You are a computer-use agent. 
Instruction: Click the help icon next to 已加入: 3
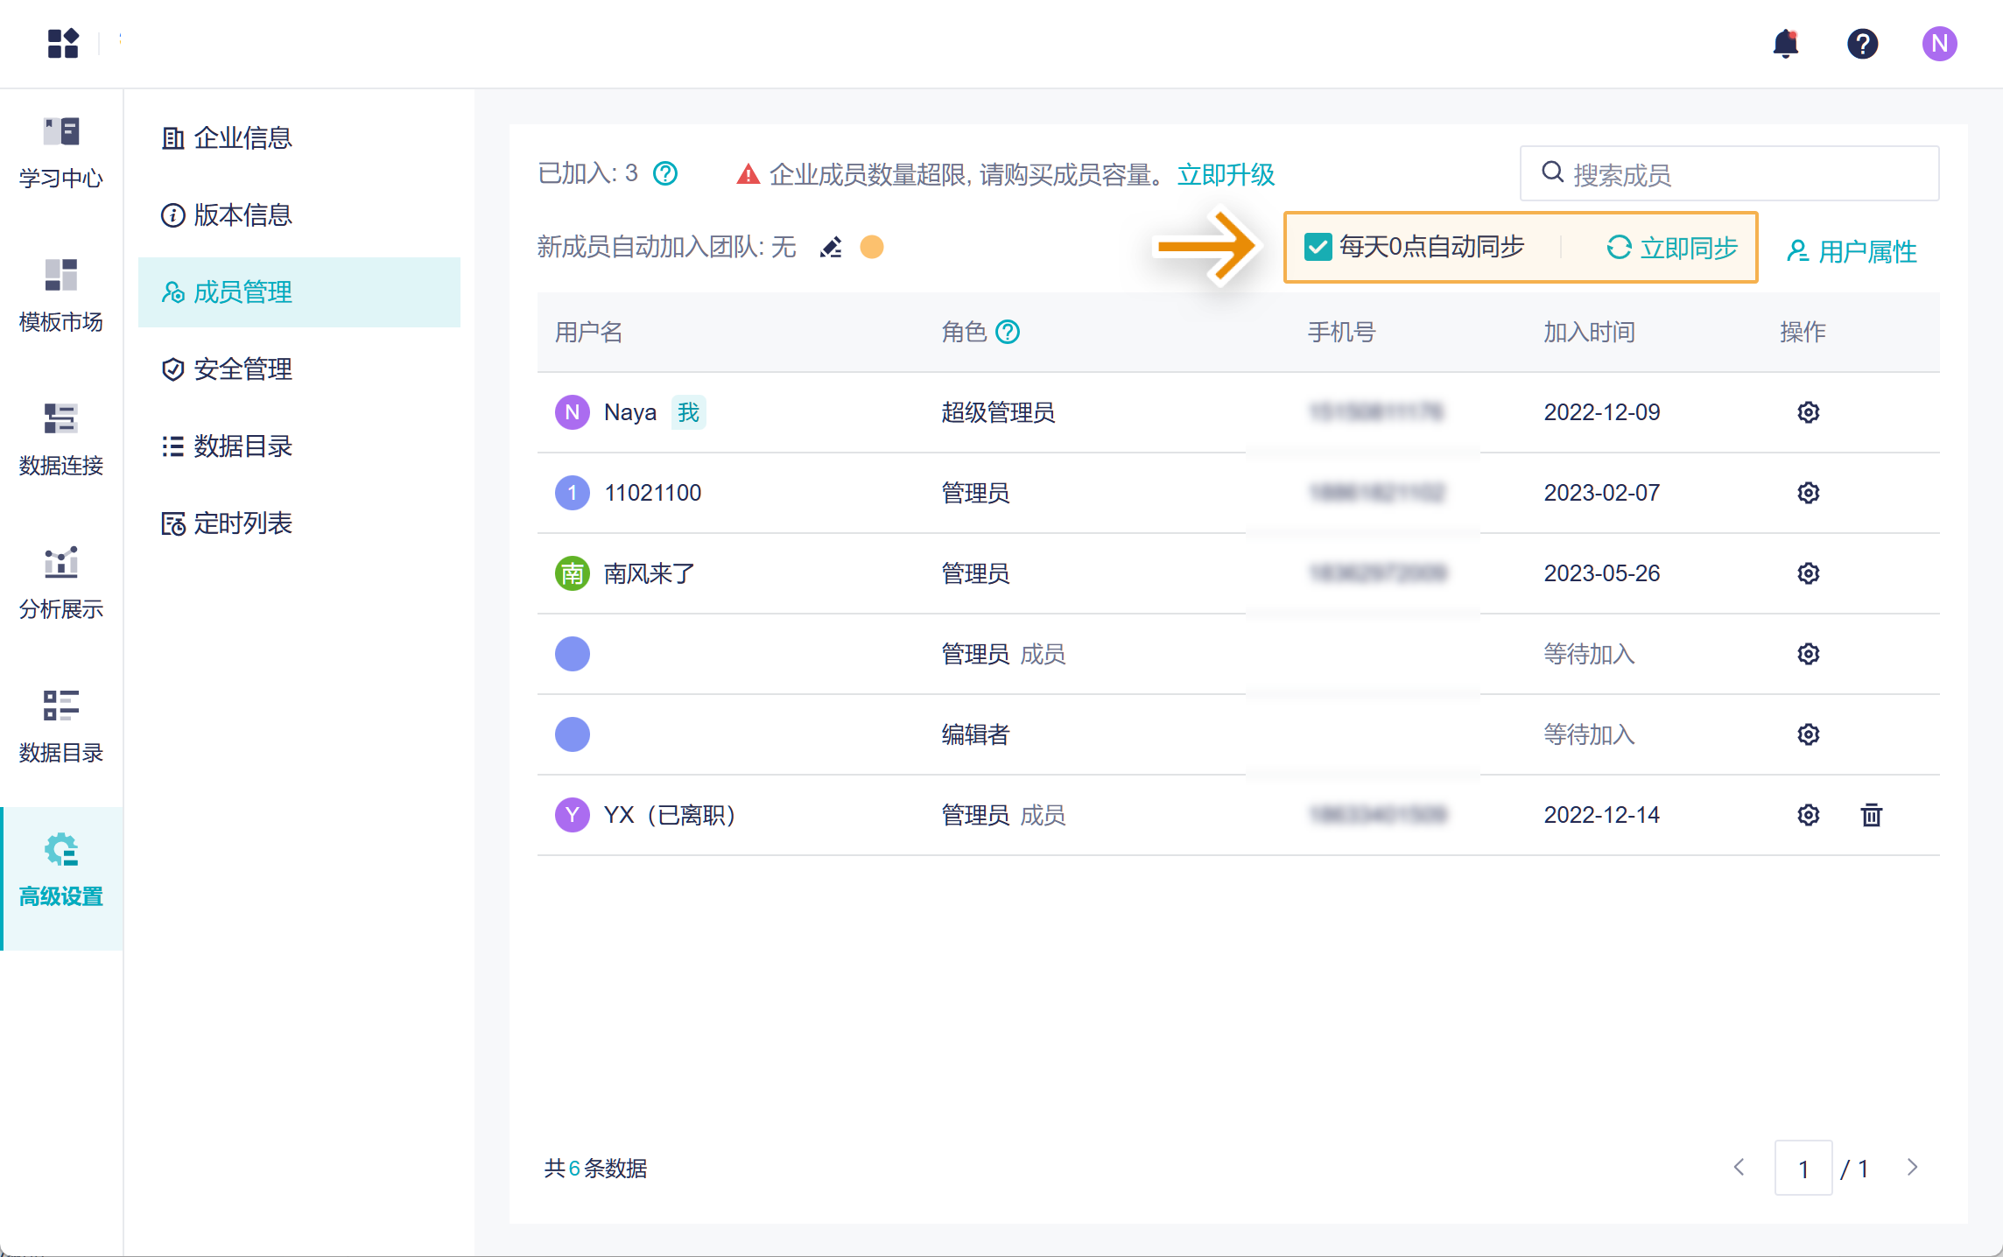coord(665,173)
